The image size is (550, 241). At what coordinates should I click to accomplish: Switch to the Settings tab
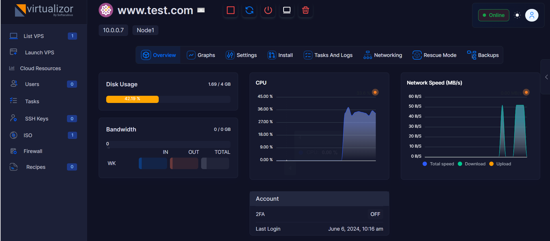point(241,55)
